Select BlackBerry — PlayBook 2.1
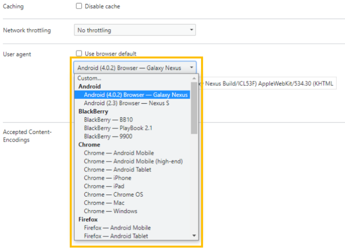This screenshot has height=250, width=345. tap(118, 128)
